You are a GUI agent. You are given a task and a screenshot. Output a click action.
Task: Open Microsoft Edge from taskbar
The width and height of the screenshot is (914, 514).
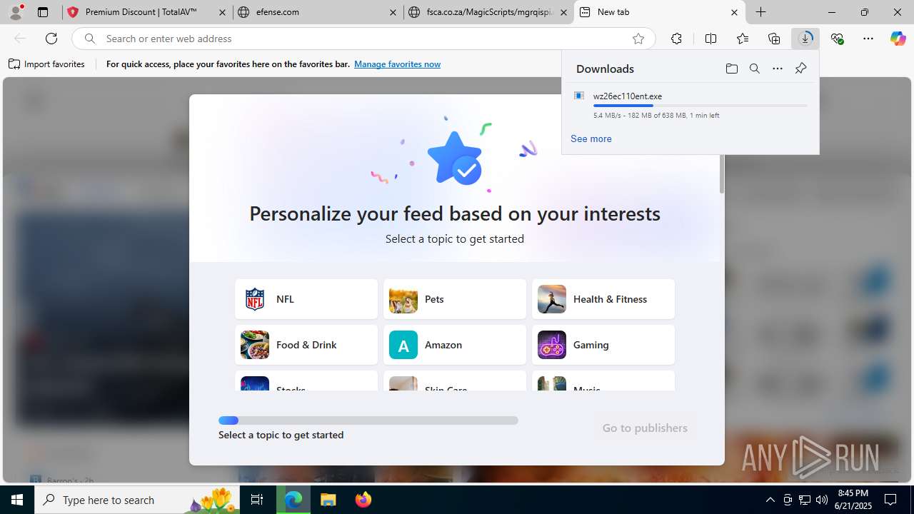[294, 500]
